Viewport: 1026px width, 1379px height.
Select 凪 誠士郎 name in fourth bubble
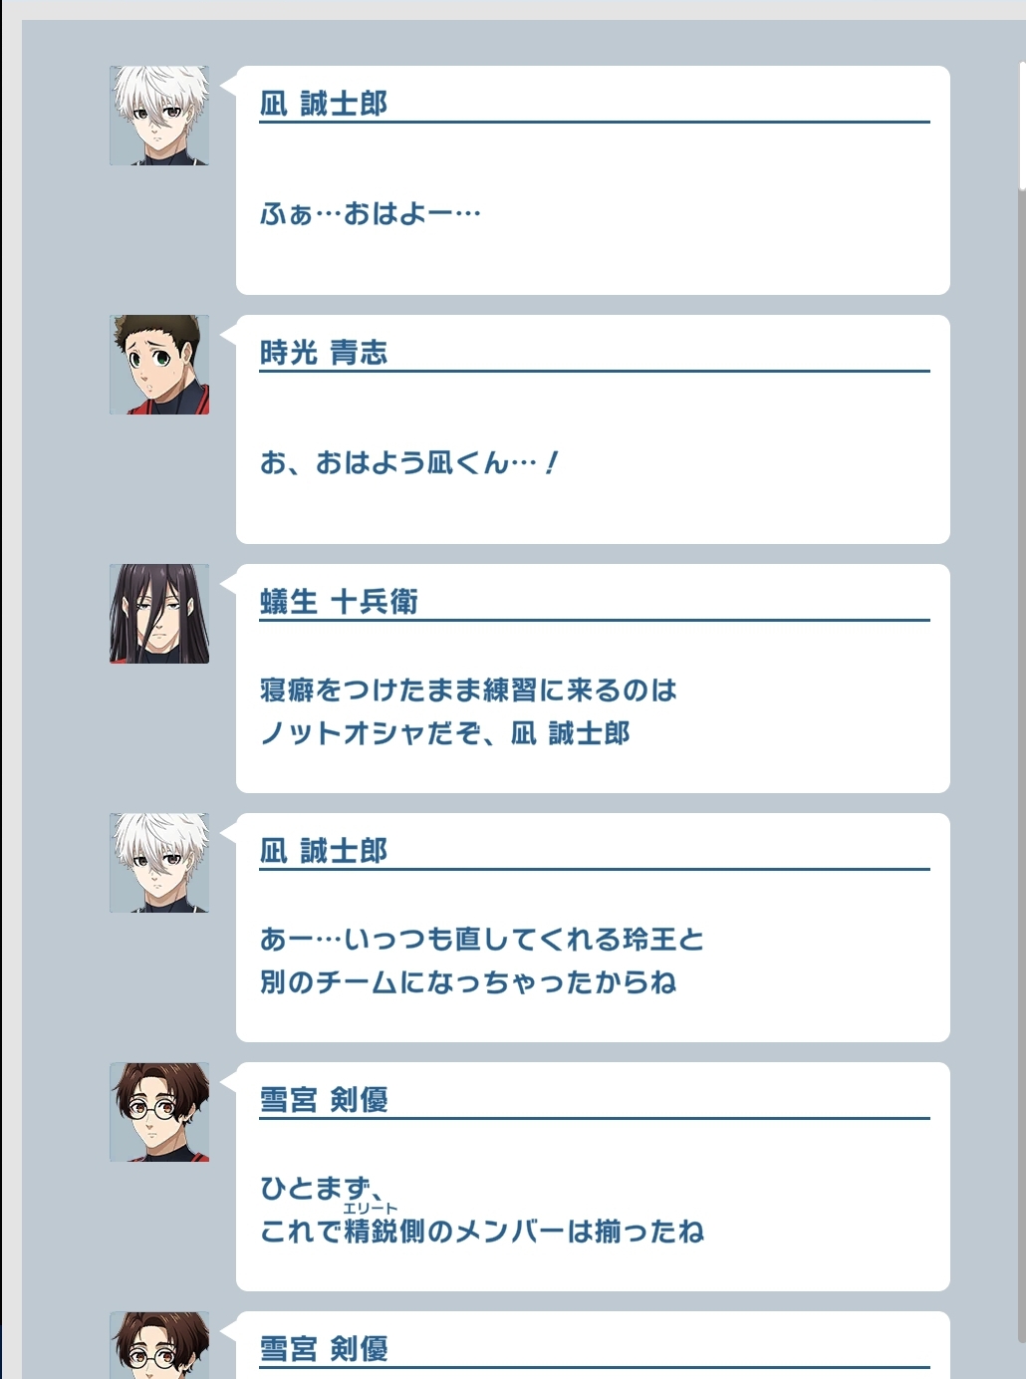click(x=324, y=851)
